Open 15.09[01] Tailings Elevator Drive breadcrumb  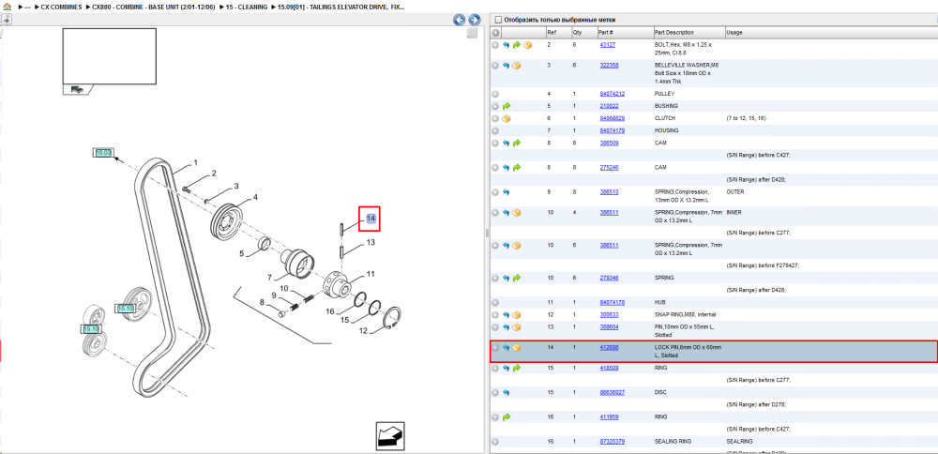341,8
